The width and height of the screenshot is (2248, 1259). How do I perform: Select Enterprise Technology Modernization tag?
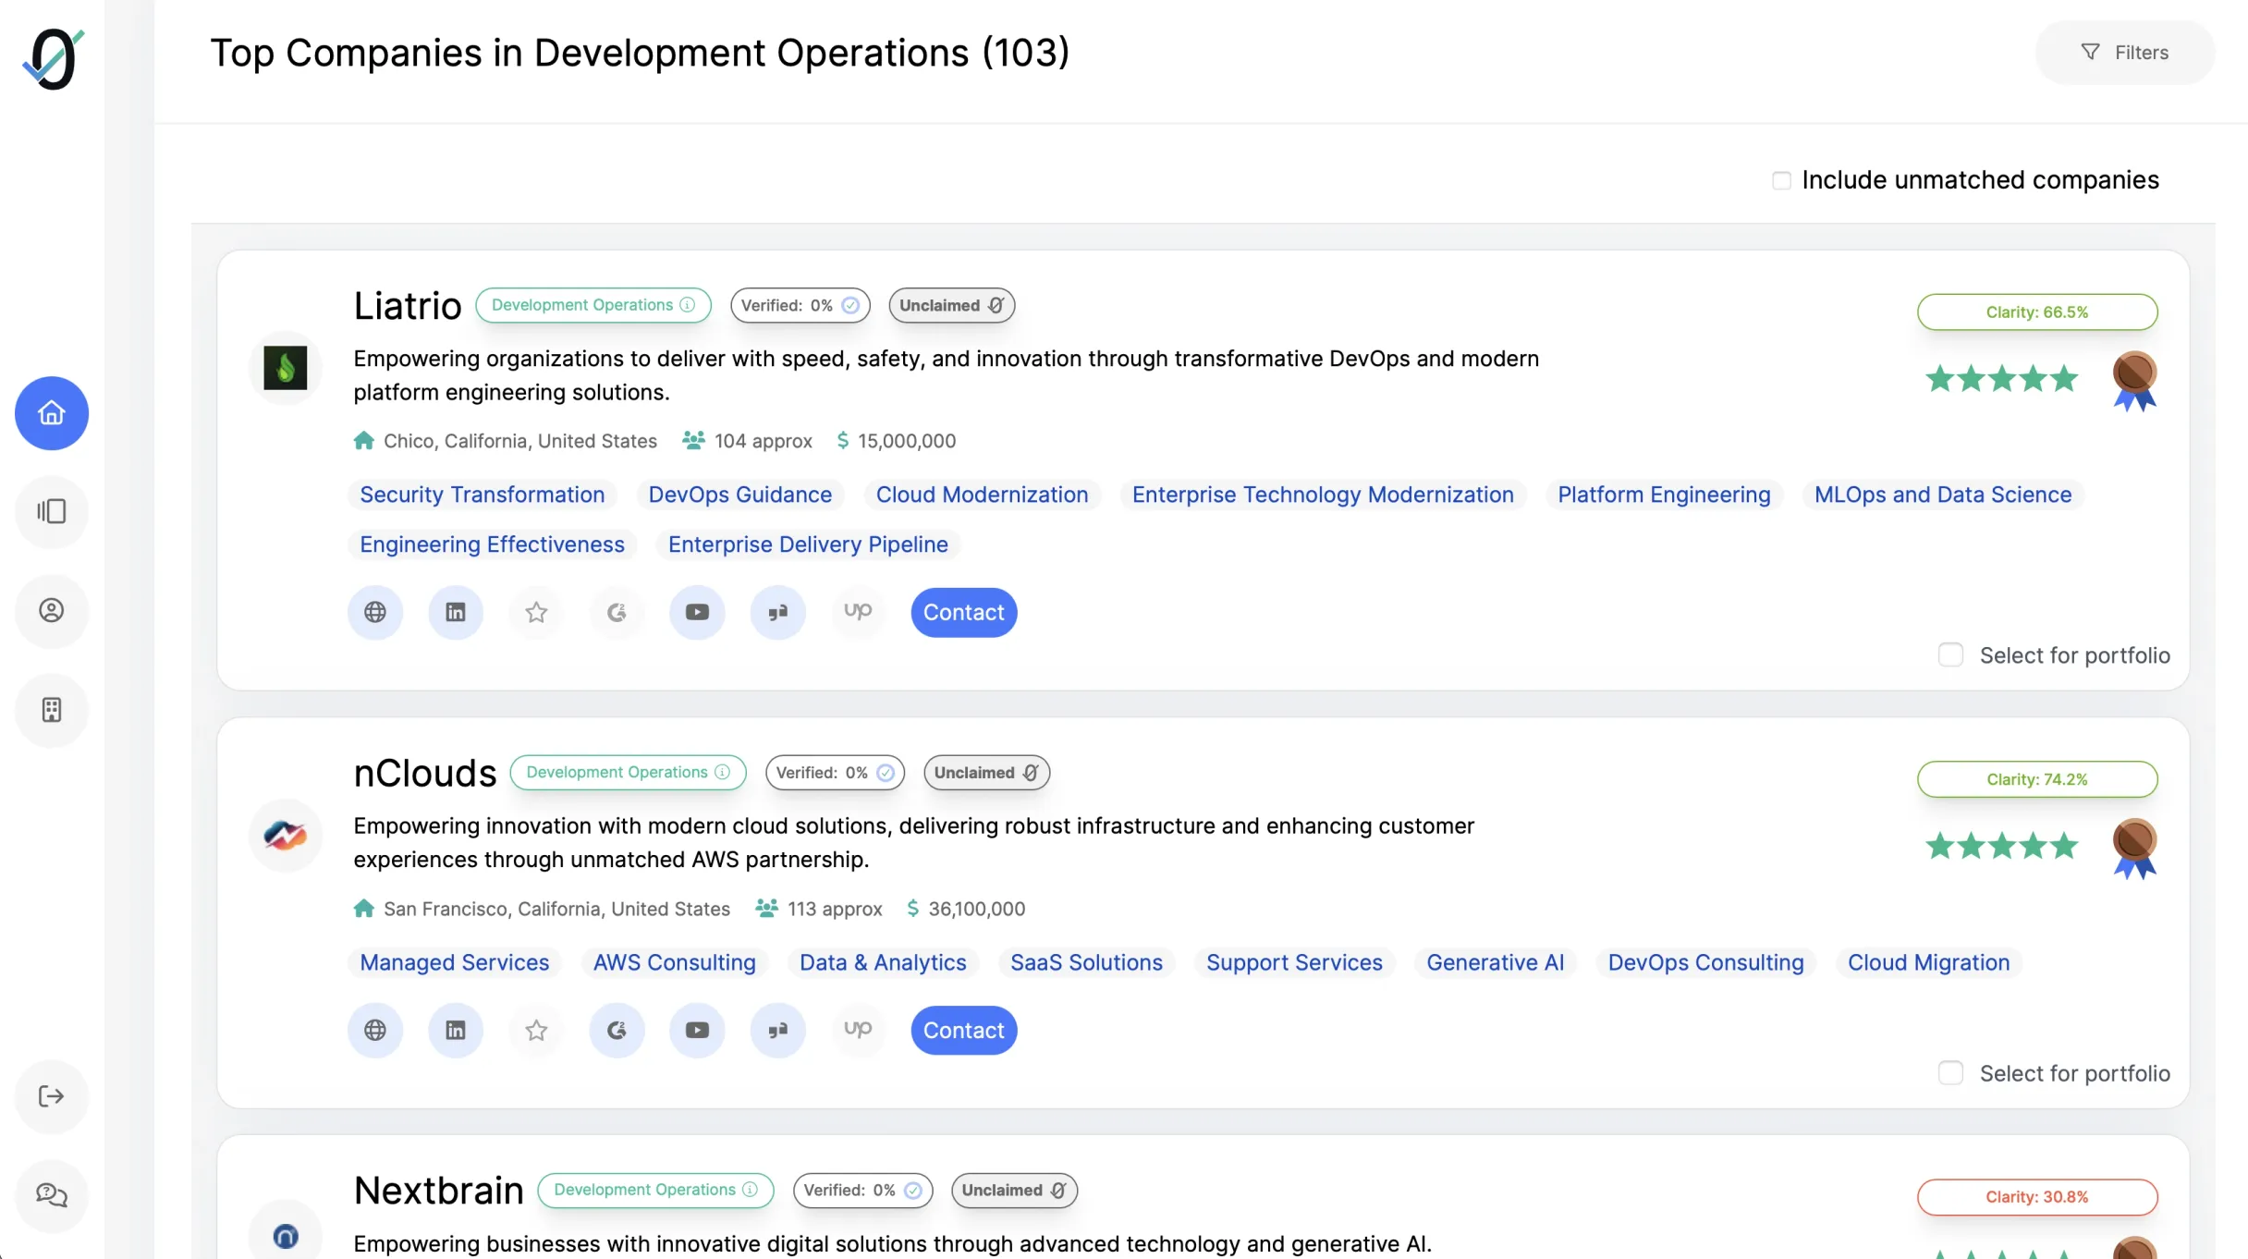pyautogui.click(x=1323, y=495)
